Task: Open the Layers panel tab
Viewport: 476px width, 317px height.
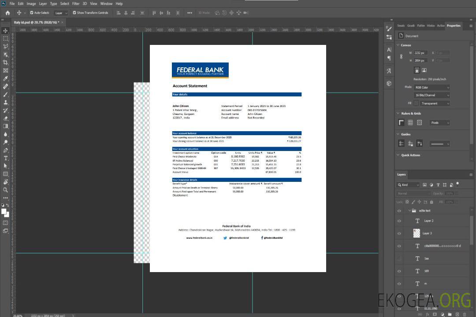Action: click(401, 174)
